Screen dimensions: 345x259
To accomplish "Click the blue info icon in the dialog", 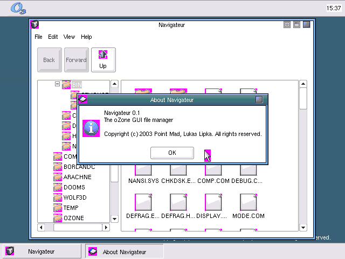I will click(91, 128).
